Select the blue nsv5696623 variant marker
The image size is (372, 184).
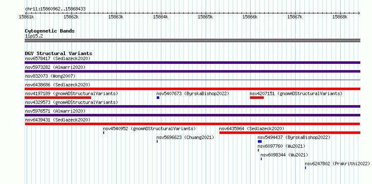(157, 141)
